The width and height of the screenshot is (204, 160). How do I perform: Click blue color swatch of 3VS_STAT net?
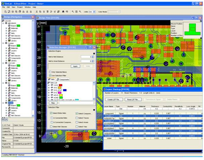[x=65, y=90]
